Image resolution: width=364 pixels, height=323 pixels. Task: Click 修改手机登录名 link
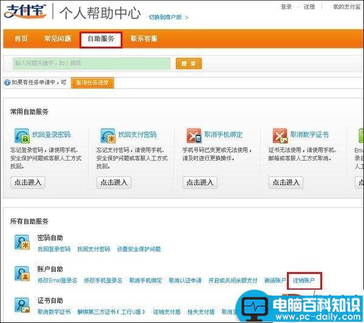coord(103,281)
